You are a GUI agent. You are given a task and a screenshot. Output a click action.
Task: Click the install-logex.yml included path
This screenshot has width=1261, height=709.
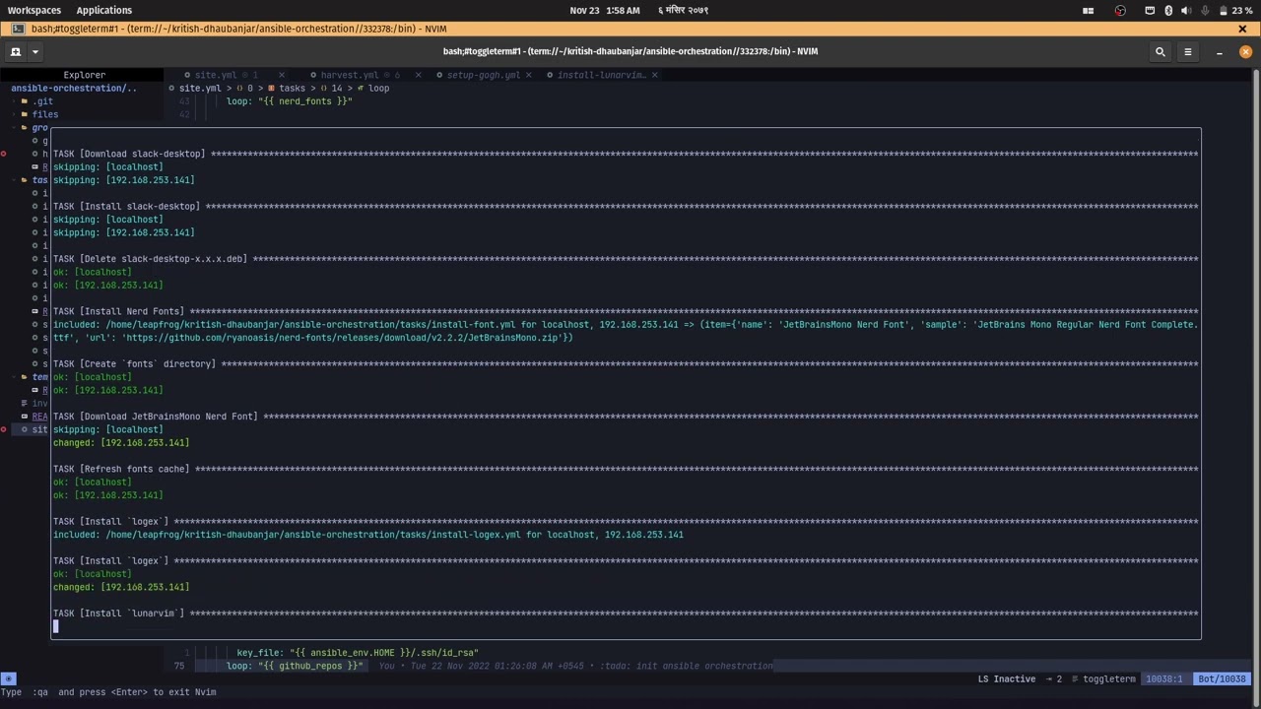pos(313,535)
